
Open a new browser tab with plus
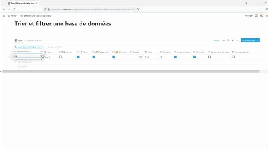(x=247, y=3)
